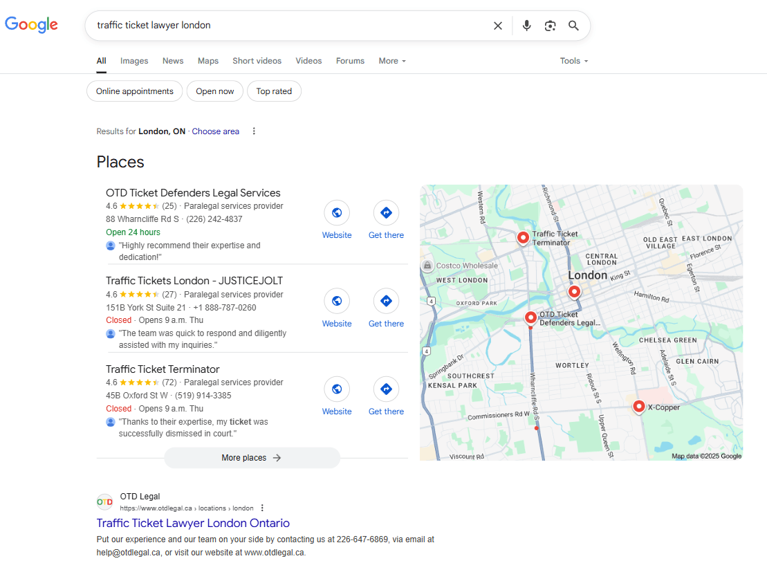Click the magnifying glass search icon
Image resolution: width=767 pixels, height=563 pixels.
coord(573,26)
